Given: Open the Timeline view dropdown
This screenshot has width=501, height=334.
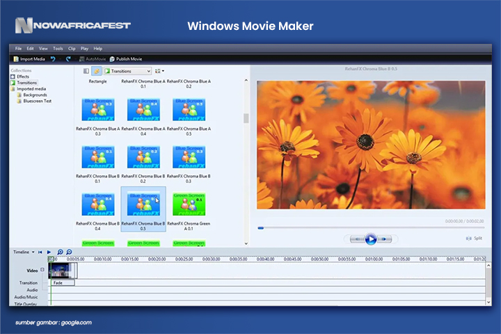Looking at the screenshot, I should [24, 252].
